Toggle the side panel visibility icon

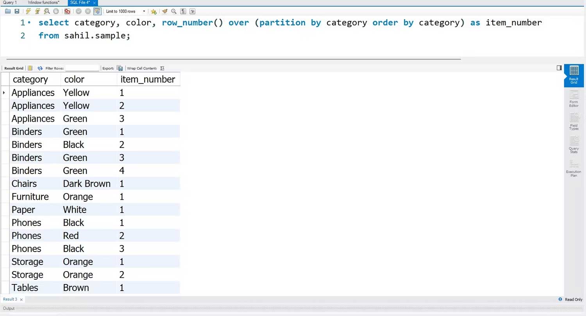[x=559, y=68]
